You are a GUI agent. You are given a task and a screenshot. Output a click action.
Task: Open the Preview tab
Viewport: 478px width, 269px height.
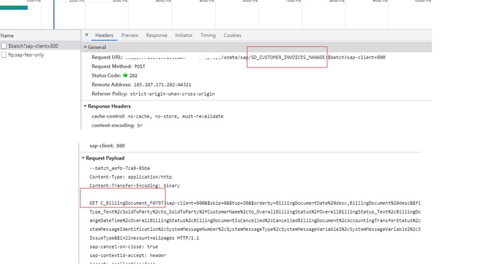click(129, 36)
